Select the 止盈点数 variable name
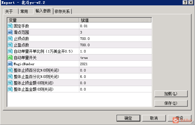 point(21,45)
